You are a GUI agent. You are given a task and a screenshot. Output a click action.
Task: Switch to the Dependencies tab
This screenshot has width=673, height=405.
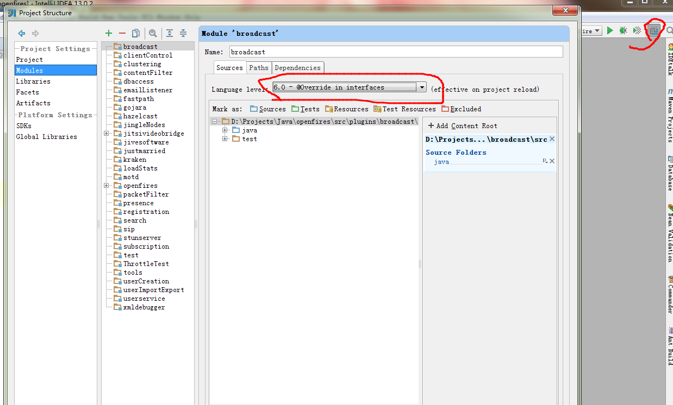click(x=298, y=67)
